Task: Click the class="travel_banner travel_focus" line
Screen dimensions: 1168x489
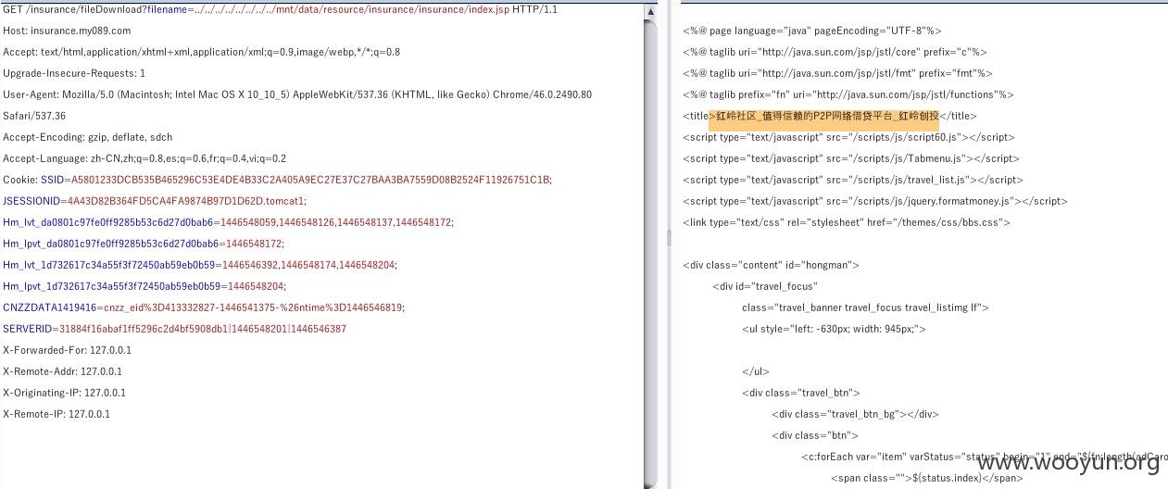Action: 865,307
